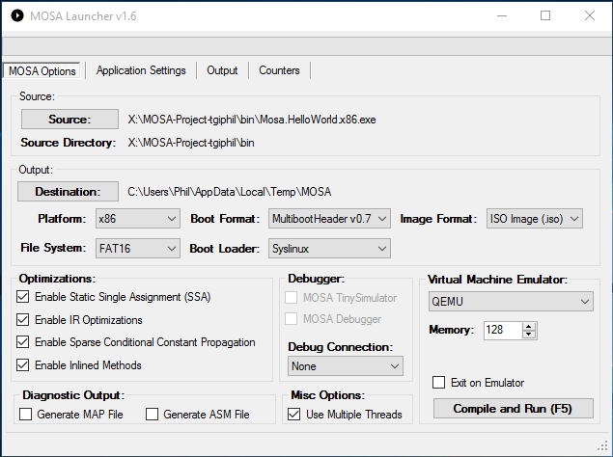
Task: Open the File System FAT16 dropdown
Action: [x=138, y=249]
